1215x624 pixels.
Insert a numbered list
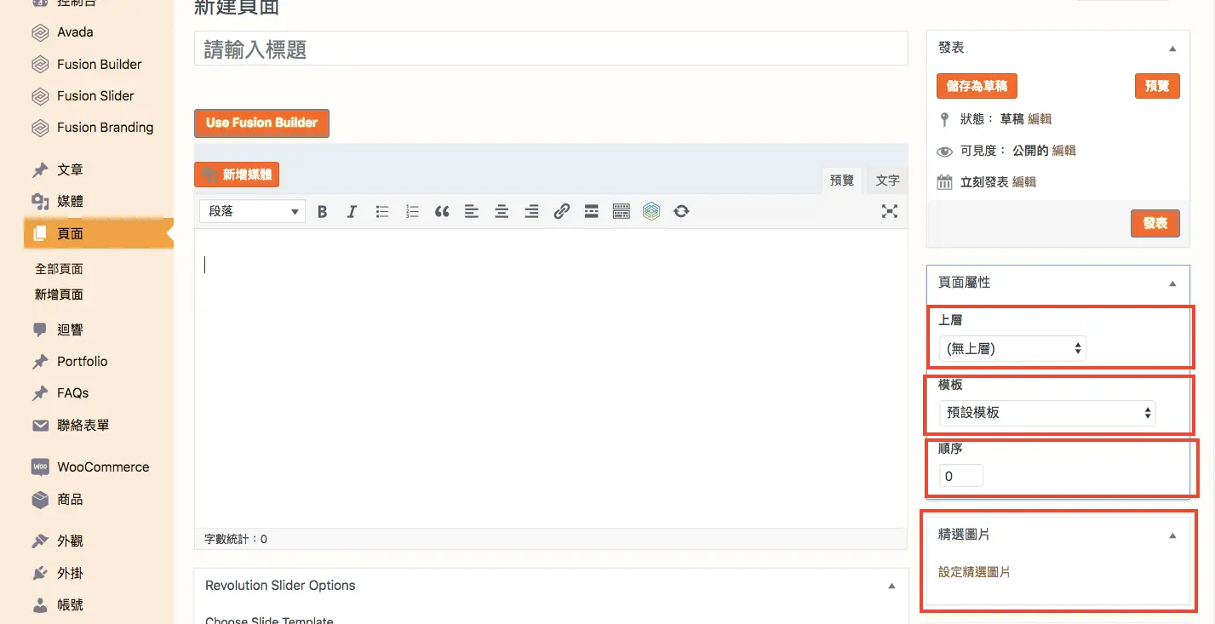(x=412, y=212)
